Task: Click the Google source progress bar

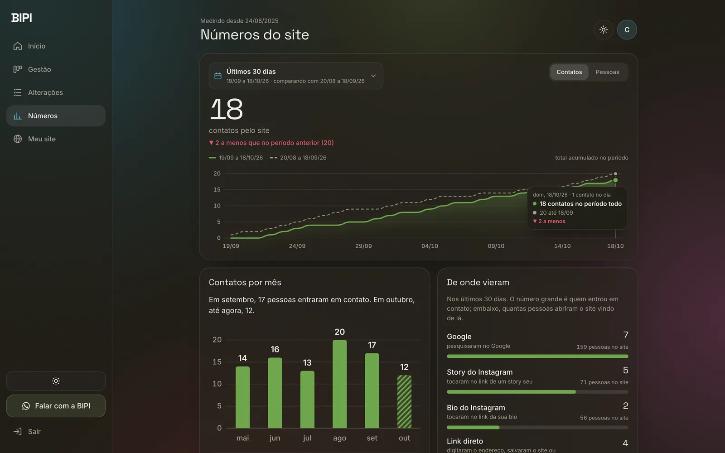Action: point(537,357)
